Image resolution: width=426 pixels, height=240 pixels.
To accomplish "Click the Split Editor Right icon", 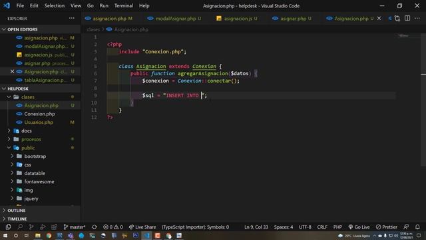I will [x=407, y=18].
